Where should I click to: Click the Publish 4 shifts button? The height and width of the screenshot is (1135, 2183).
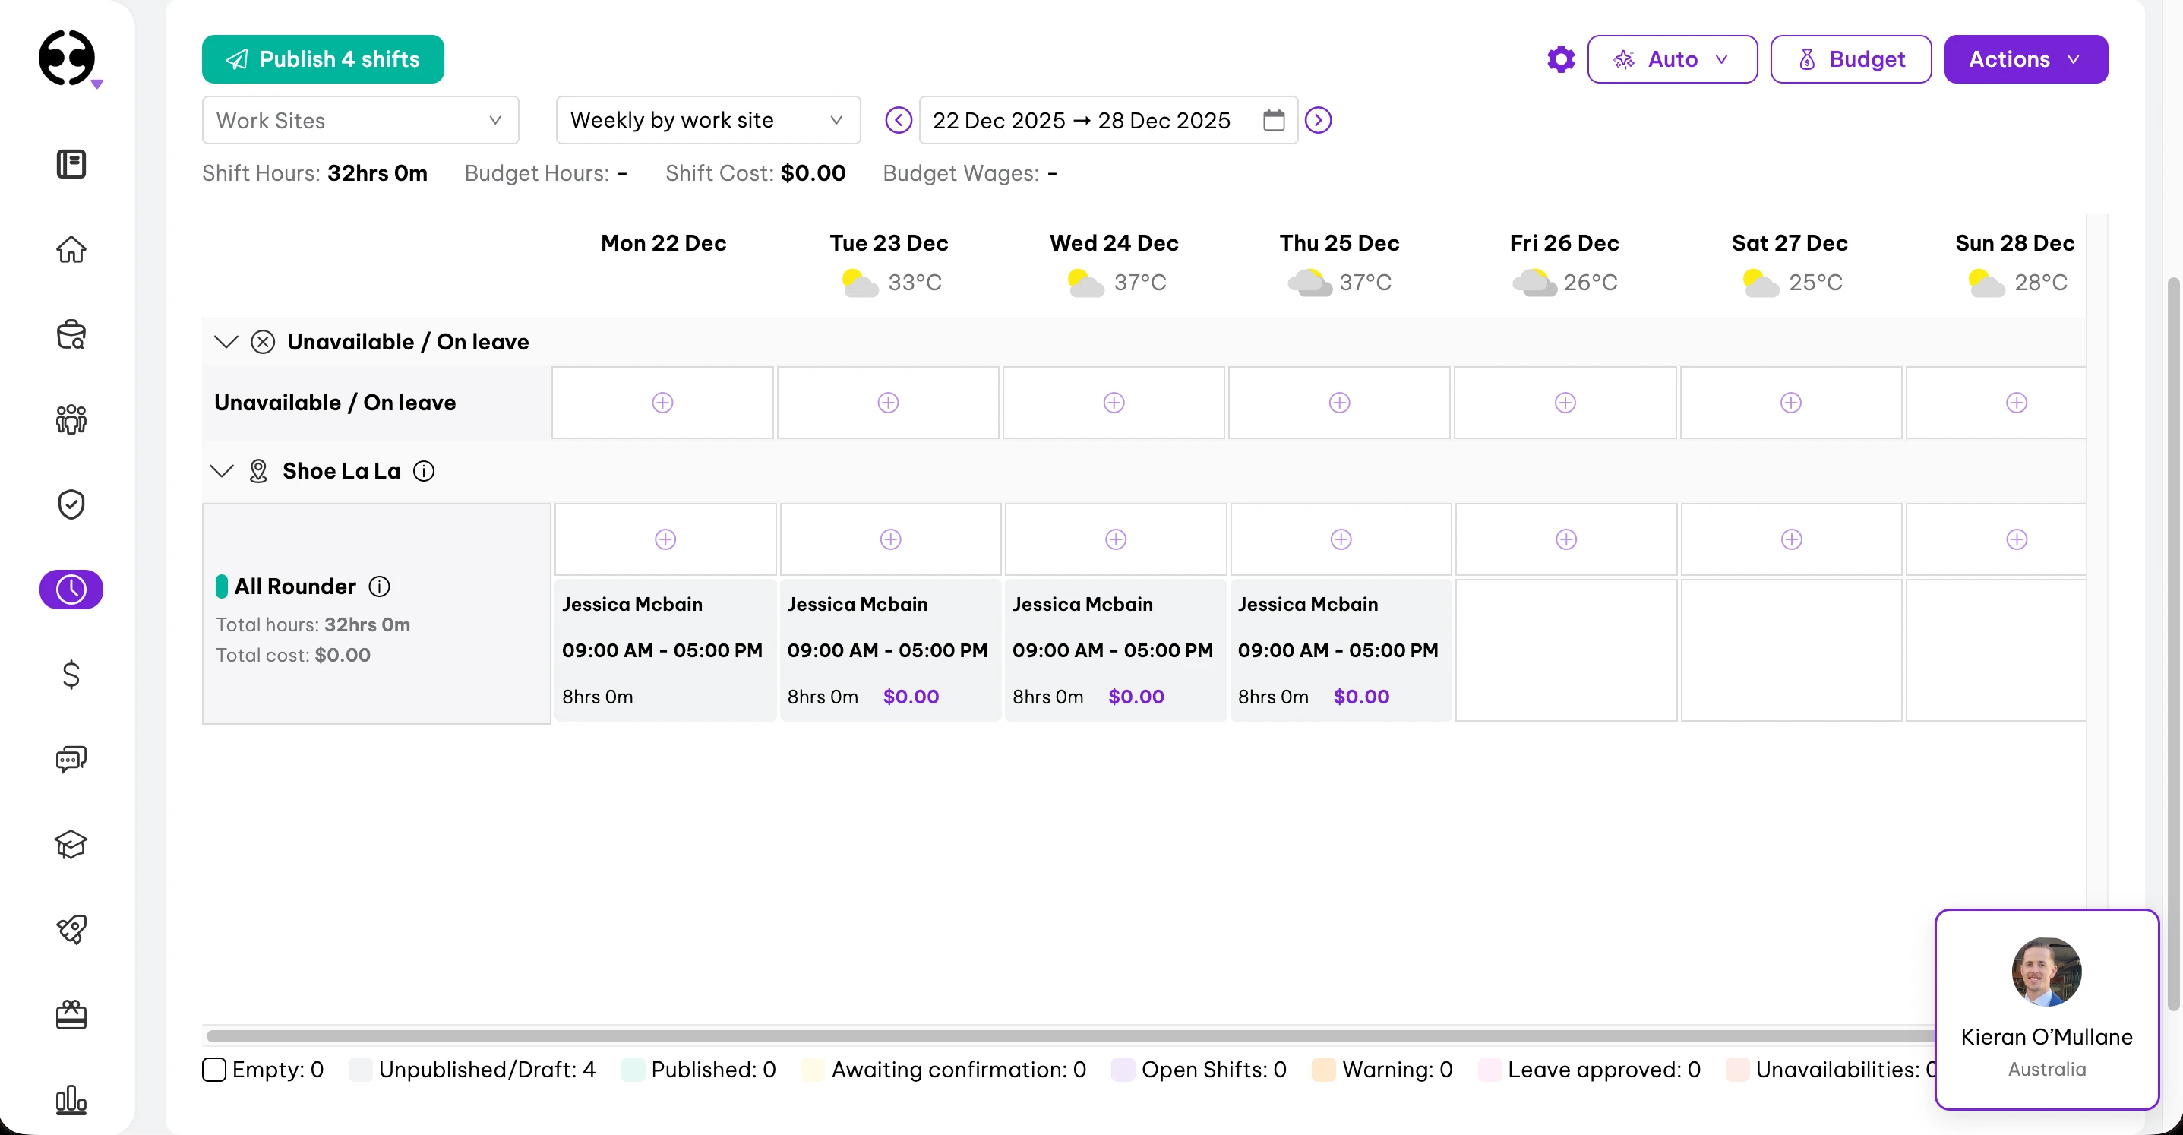tap(323, 58)
